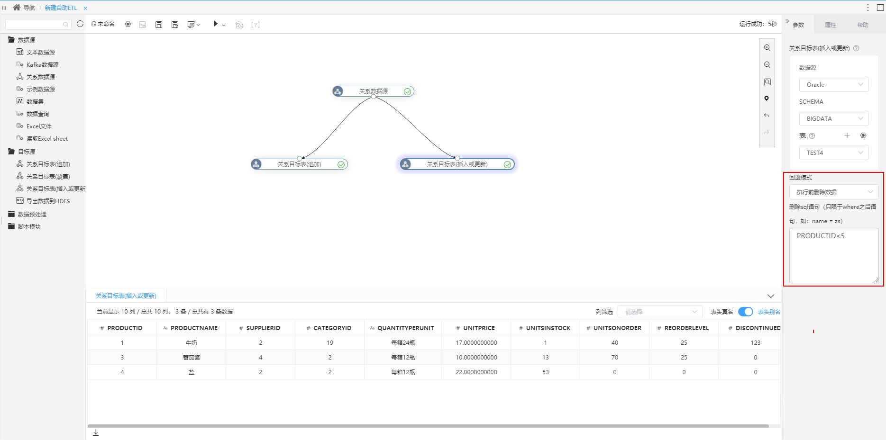Click the target icon beside the table plus

(x=863, y=135)
